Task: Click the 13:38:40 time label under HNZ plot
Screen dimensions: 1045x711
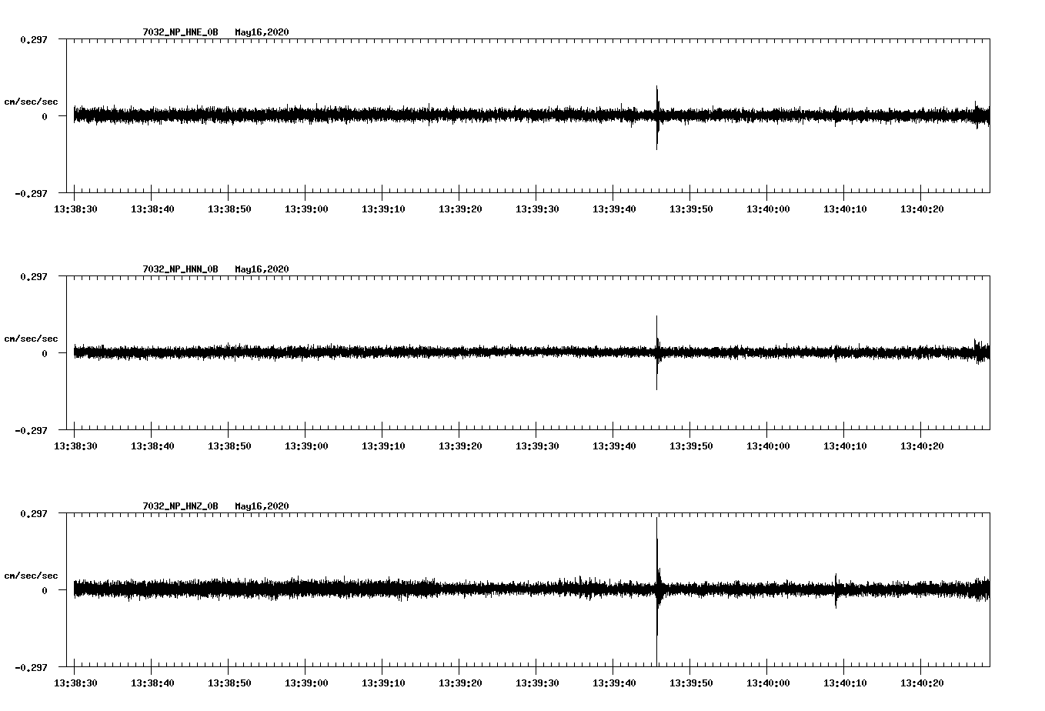Action: 152,683
